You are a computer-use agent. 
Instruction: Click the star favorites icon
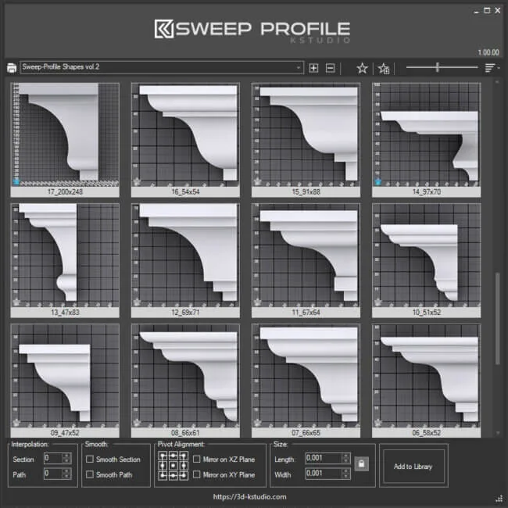click(362, 68)
